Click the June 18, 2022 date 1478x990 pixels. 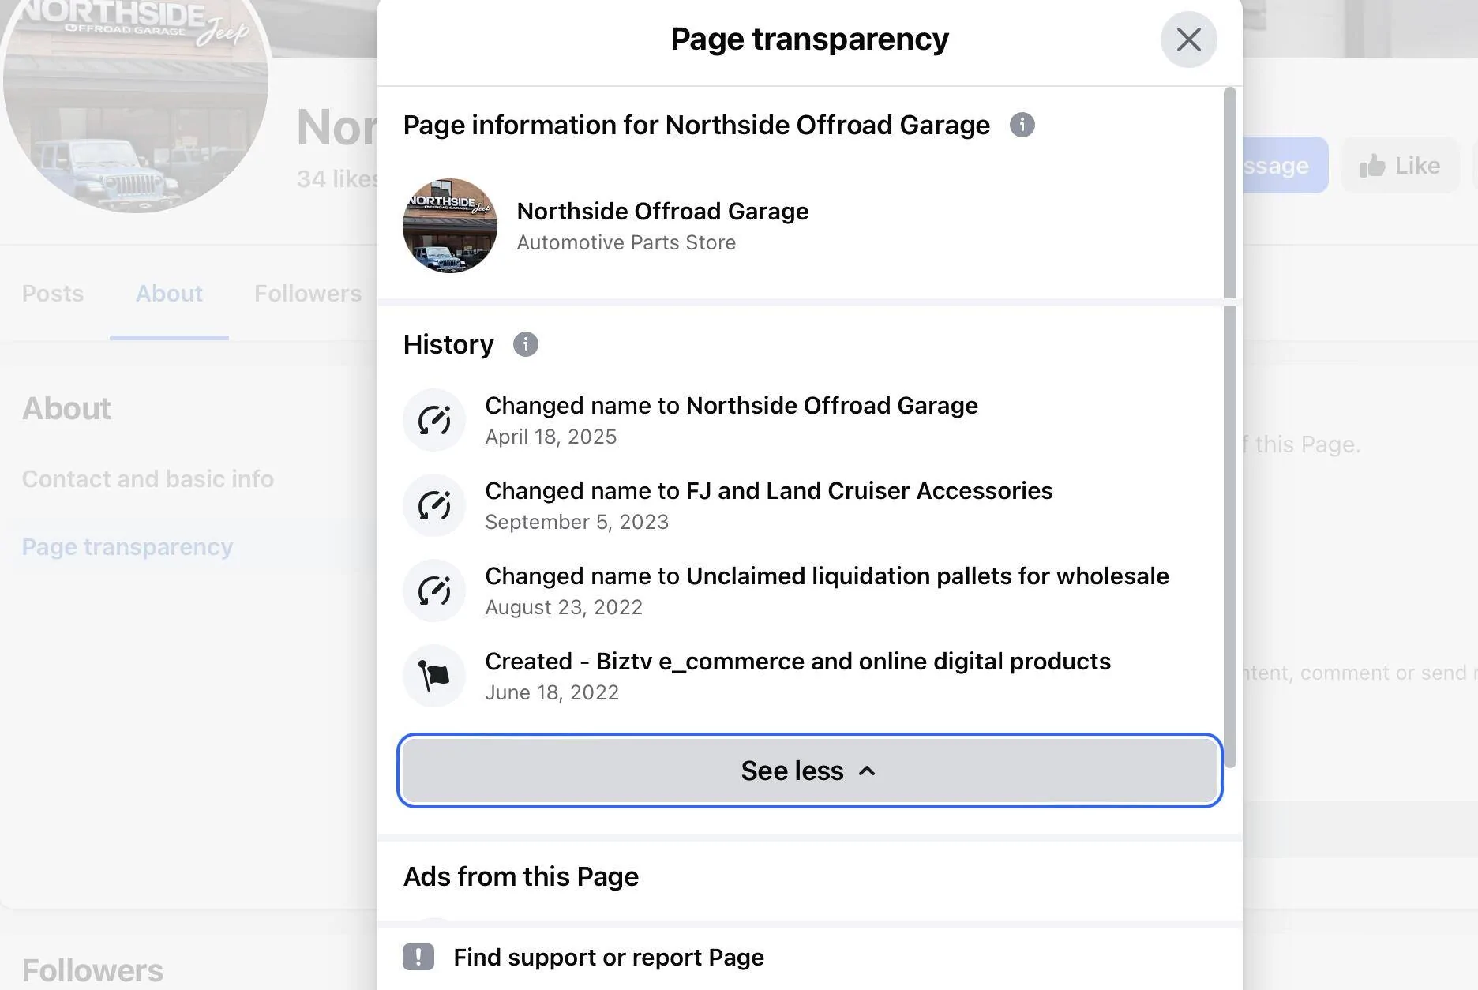pyautogui.click(x=552, y=692)
